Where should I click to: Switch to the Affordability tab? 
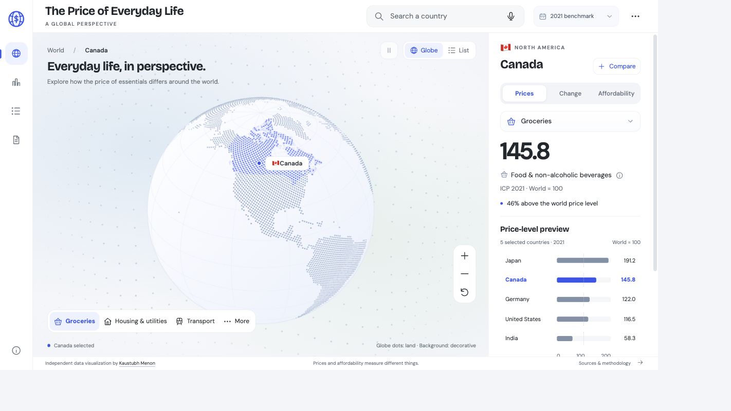616,94
